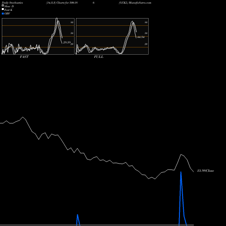Viewport: 226px width, 226px height.
Task: Click the 44.94 value in the FULL chart
Action: click(141, 37)
